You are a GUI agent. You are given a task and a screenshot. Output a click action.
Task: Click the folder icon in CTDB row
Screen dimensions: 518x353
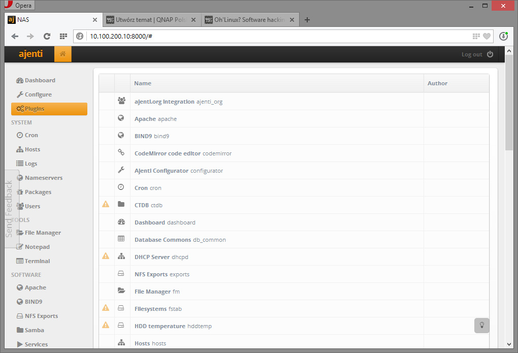tap(121, 204)
